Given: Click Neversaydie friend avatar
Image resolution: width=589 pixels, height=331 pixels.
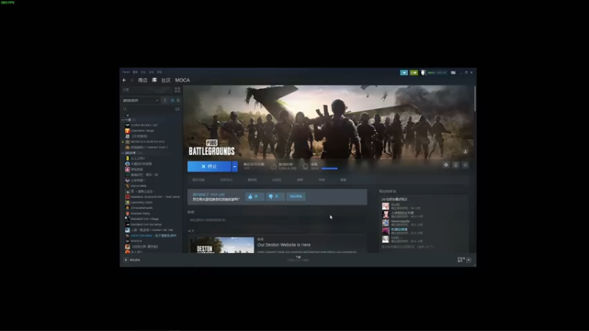Looking at the screenshot, I should click(385, 223).
